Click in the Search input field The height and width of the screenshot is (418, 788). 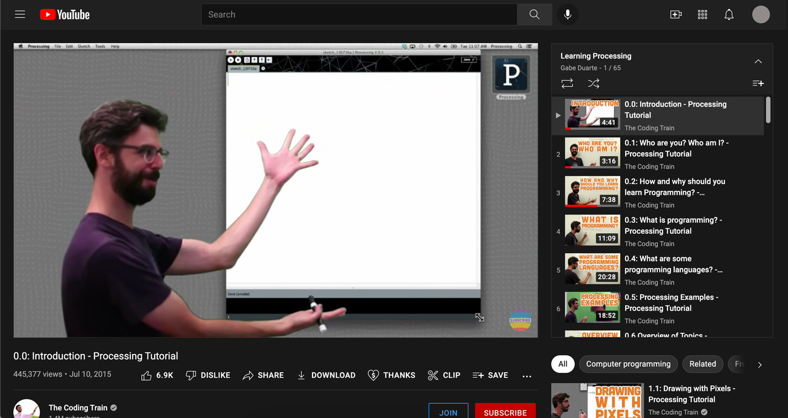(359, 15)
